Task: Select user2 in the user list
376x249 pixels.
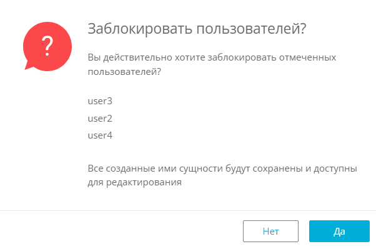Action: click(100, 119)
